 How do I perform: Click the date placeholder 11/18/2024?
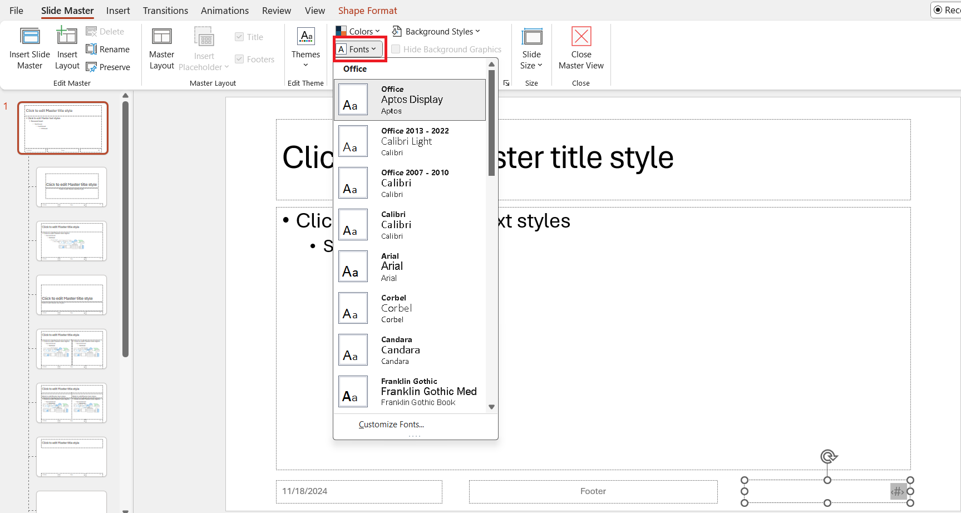click(x=359, y=491)
